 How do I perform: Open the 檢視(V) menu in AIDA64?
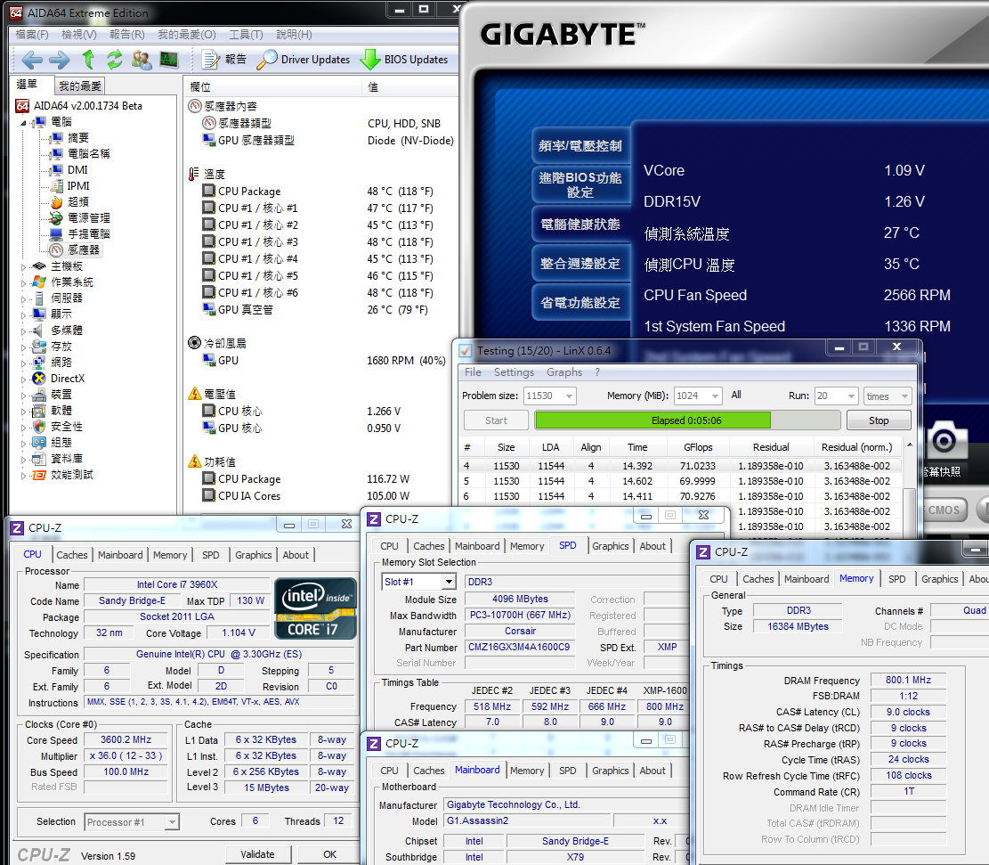pos(79,35)
